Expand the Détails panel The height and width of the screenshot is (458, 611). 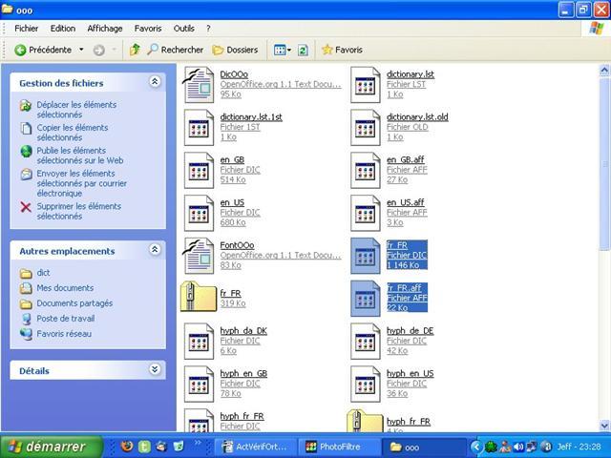[155, 369]
